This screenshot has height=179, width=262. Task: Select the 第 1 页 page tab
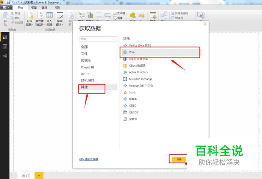[26, 176]
